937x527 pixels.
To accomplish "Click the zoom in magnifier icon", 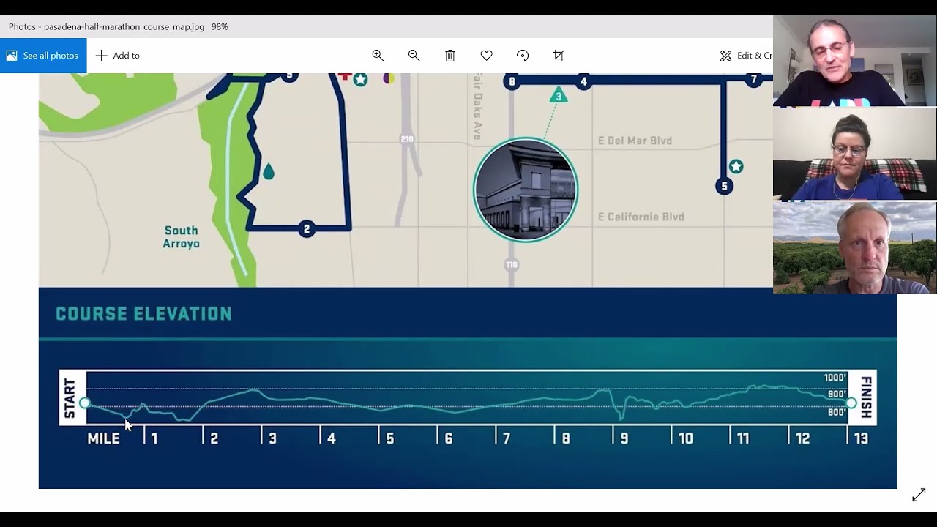I will tap(378, 56).
